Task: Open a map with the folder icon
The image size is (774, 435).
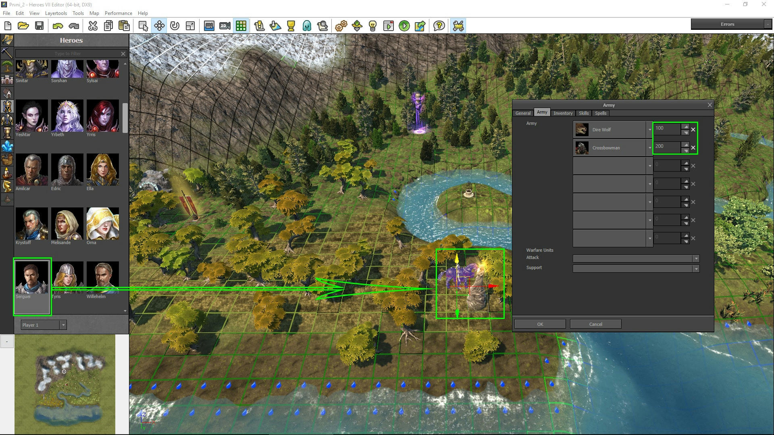Action: coord(23,26)
